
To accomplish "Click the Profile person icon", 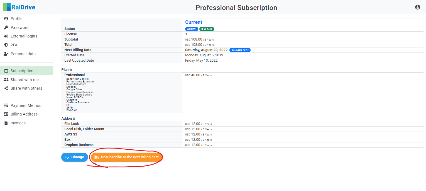I will click(x=6, y=19).
